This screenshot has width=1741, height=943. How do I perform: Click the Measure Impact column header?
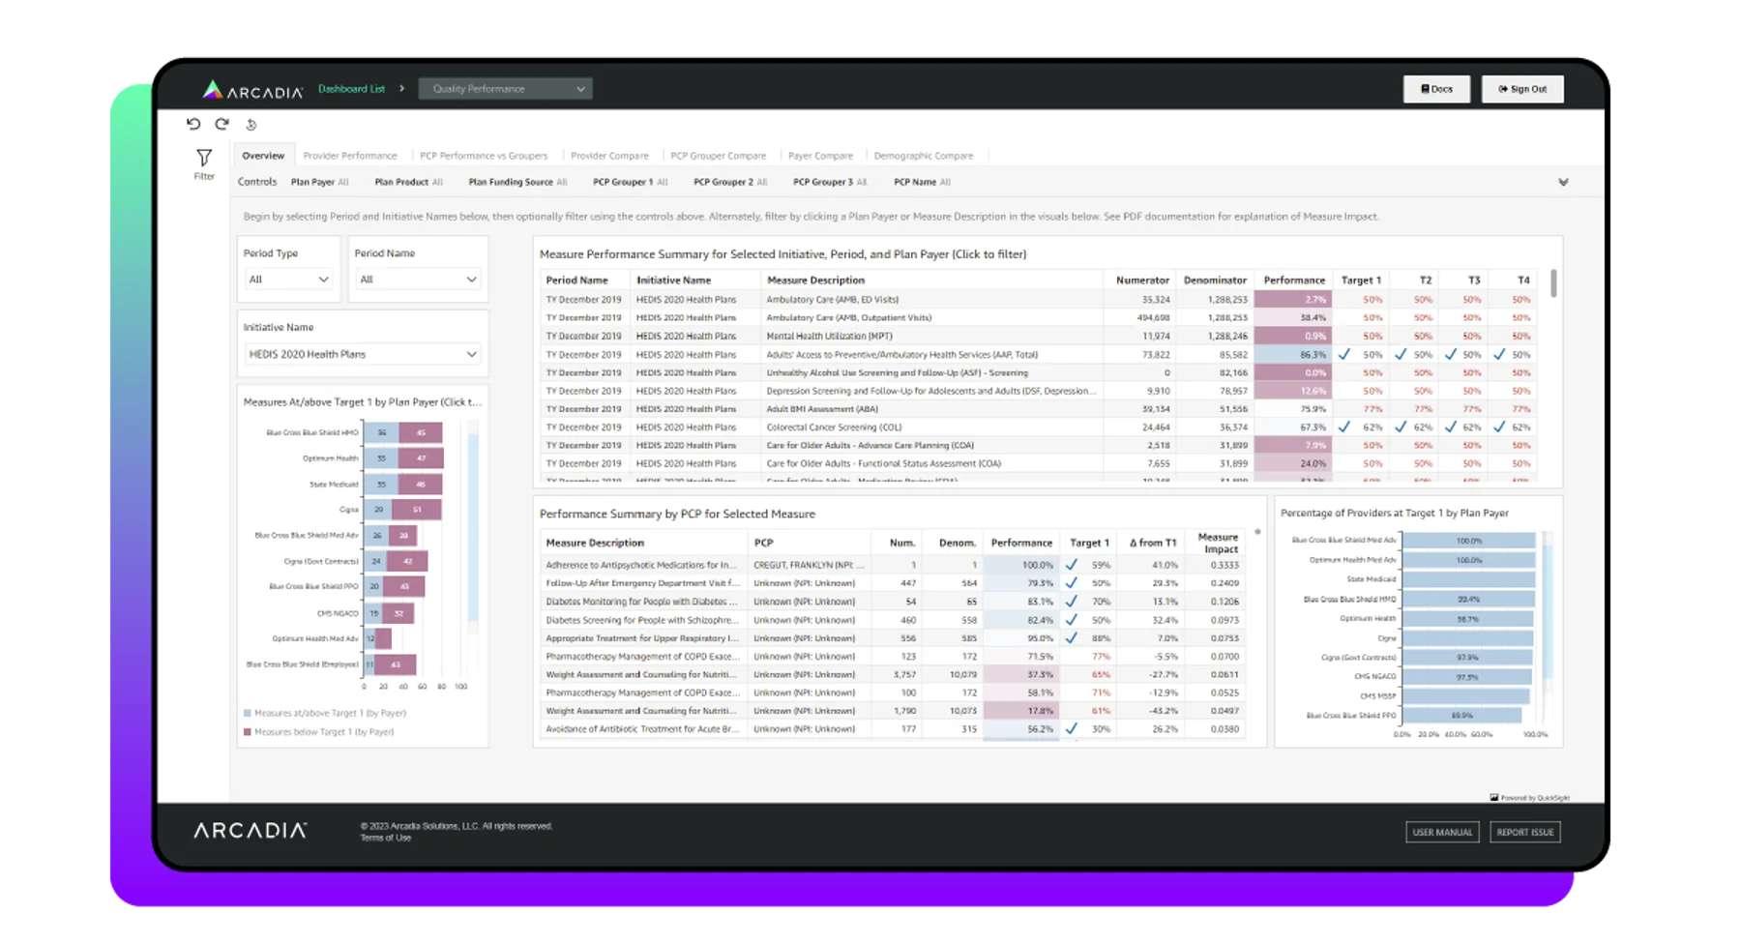(x=1218, y=543)
